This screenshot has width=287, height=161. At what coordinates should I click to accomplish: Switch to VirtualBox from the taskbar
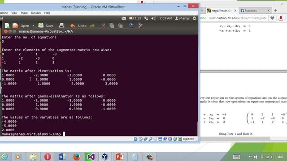[105, 157]
